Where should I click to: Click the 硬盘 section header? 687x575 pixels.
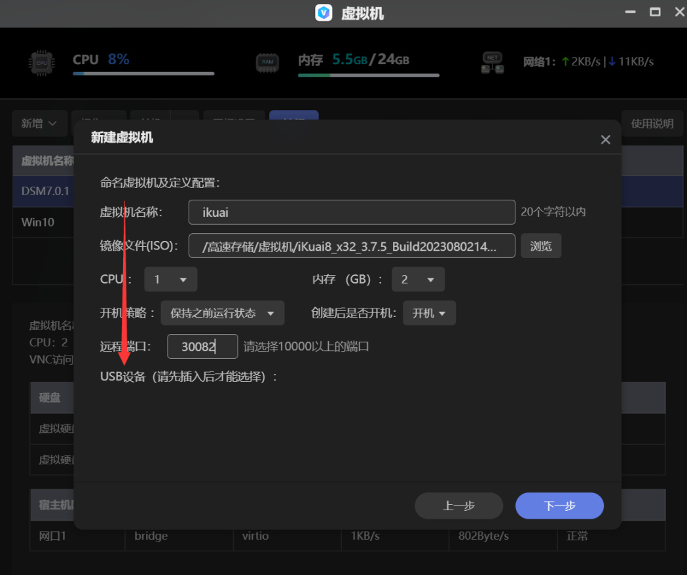(x=50, y=398)
